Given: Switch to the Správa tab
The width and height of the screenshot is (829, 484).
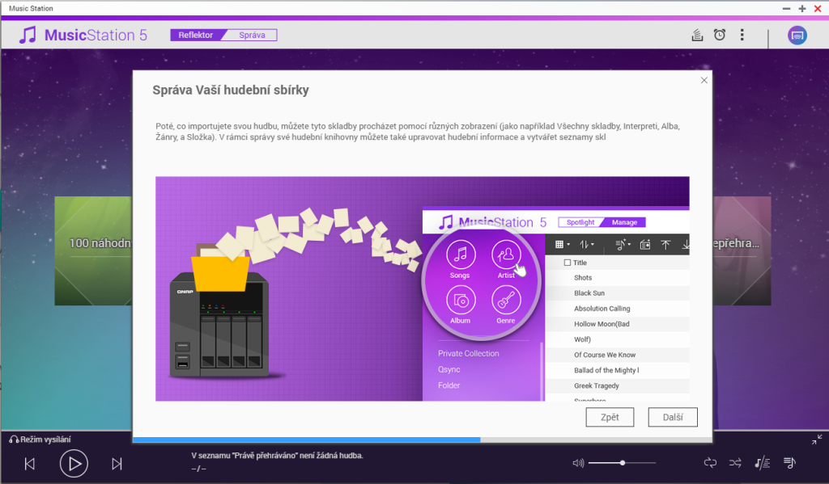Looking at the screenshot, I should pyautogui.click(x=253, y=36).
